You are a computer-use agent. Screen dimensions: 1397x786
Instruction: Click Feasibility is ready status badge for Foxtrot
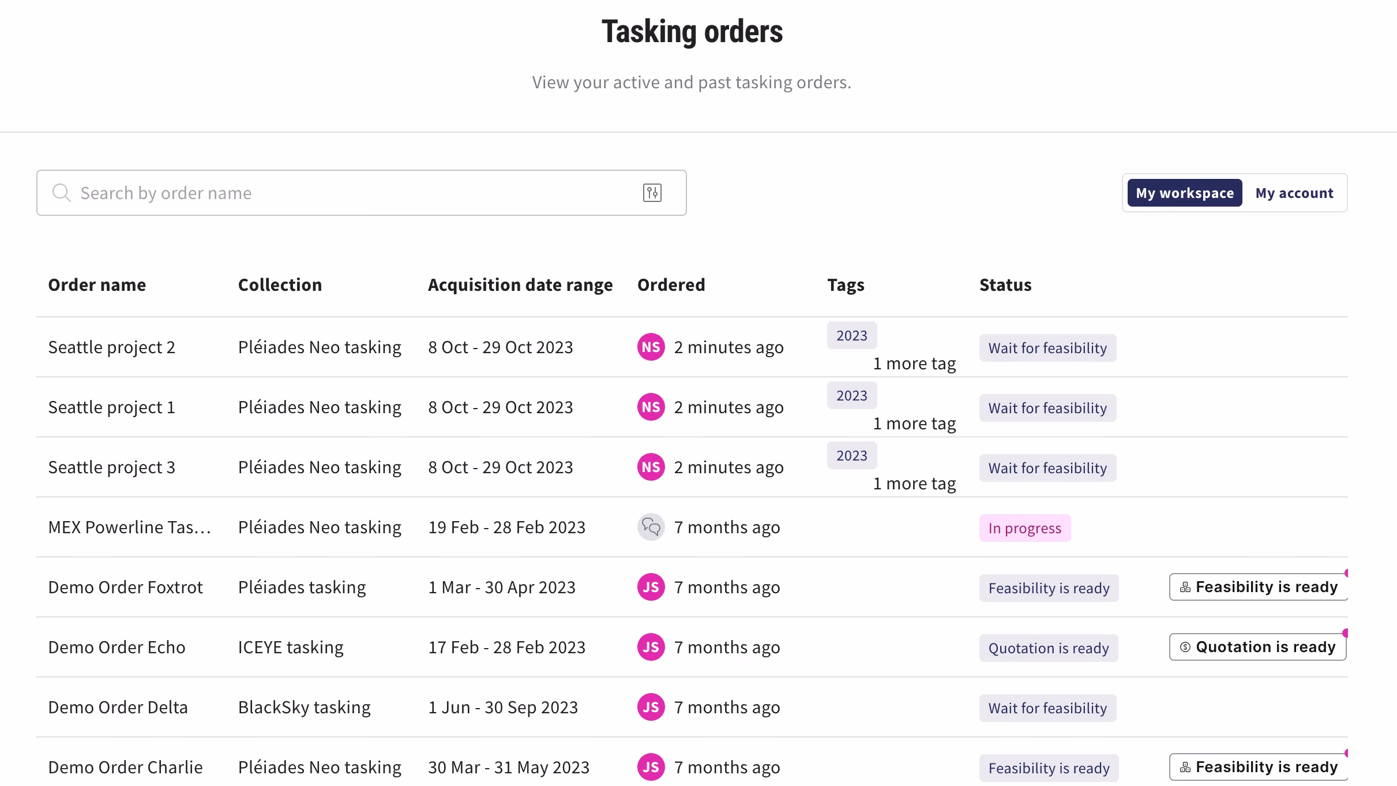(x=1049, y=588)
